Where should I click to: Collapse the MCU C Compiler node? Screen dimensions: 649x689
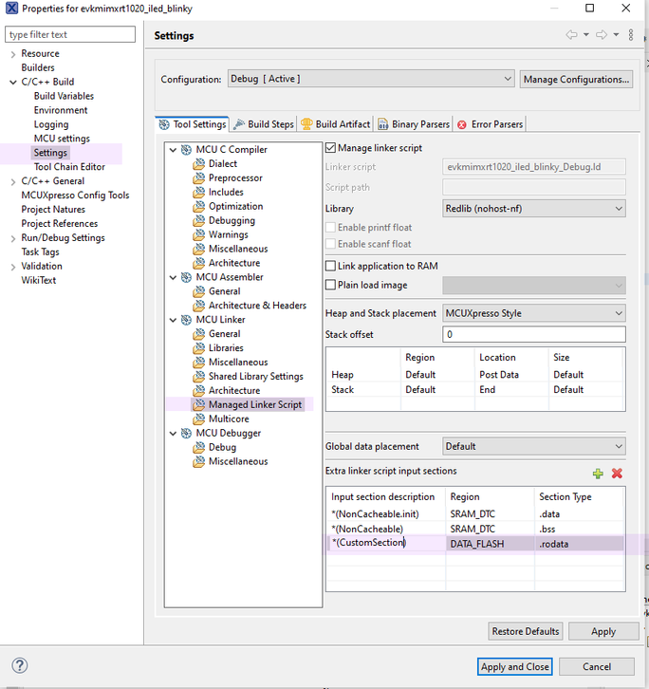(x=173, y=150)
